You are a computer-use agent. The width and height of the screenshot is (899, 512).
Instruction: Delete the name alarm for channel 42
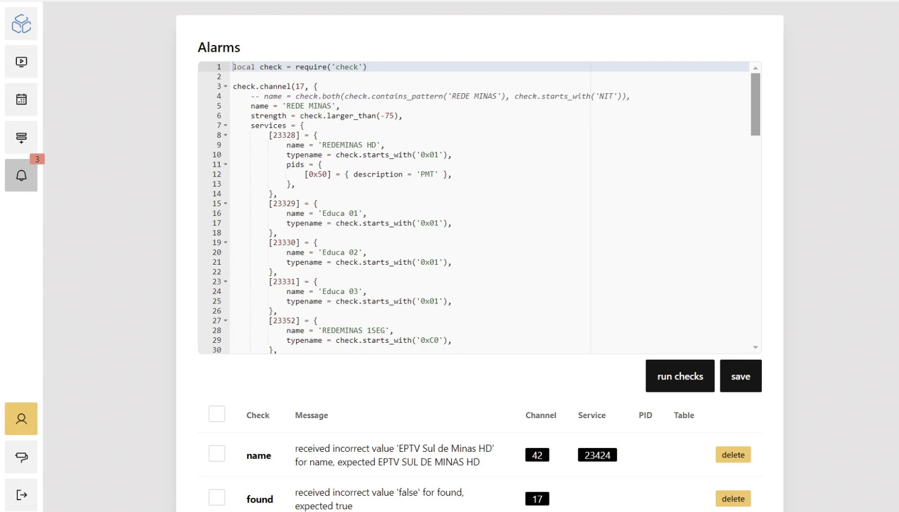point(733,455)
